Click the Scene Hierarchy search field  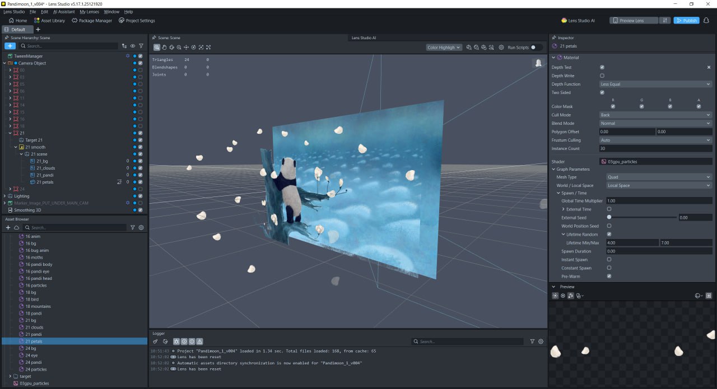click(68, 46)
